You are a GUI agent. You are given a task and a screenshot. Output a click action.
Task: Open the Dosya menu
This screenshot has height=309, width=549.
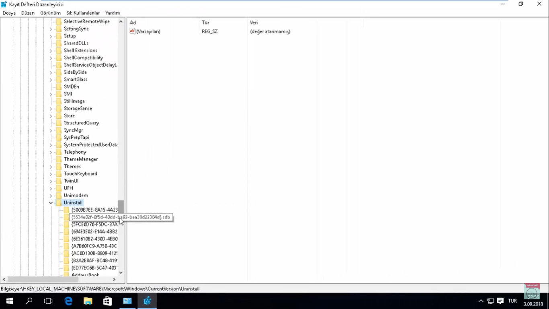point(9,13)
